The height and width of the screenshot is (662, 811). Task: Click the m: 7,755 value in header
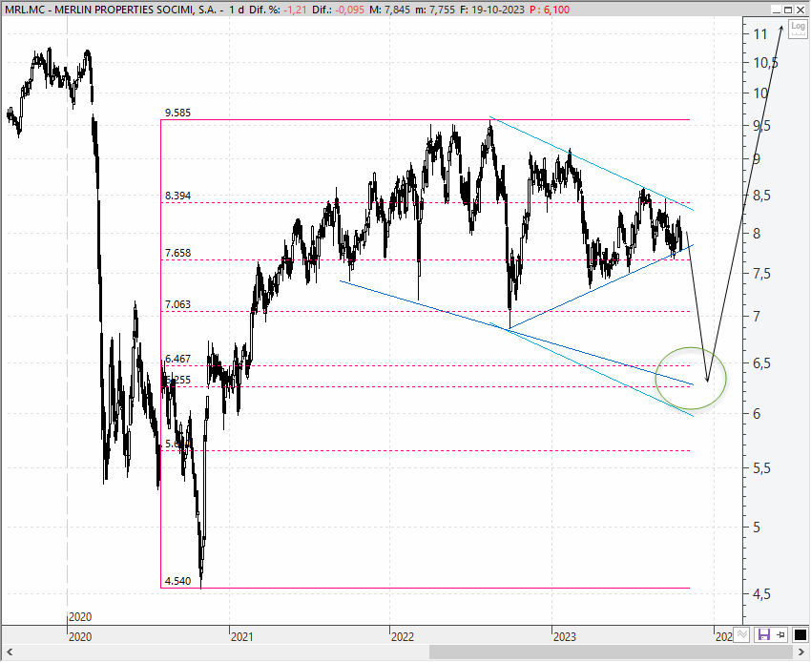pos(435,10)
